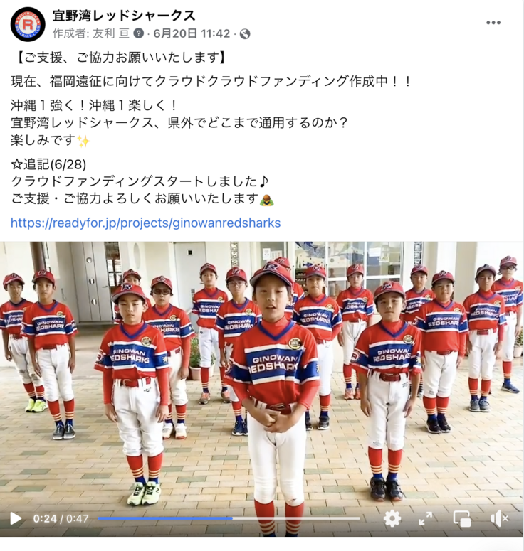524x551 pixels.
Task: Click the seek bar playhead position
Action: [232, 518]
